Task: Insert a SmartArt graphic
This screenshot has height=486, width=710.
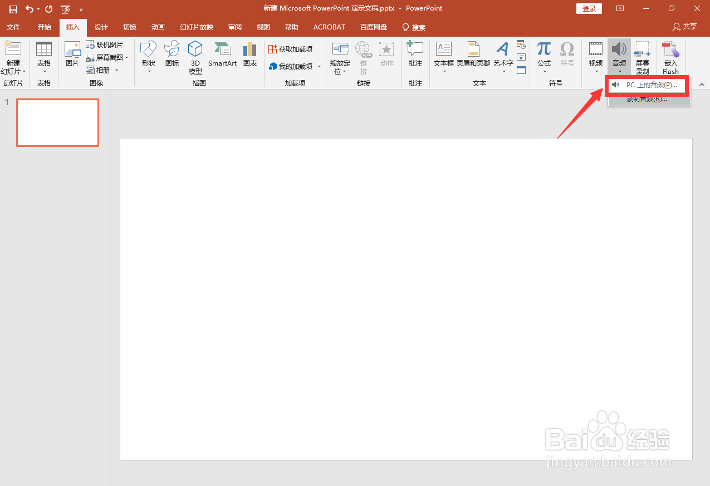Action: click(x=223, y=54)
